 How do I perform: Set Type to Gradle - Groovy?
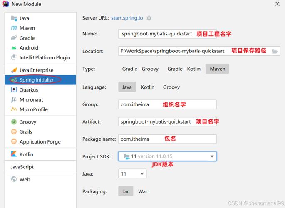tap(140, 69)
